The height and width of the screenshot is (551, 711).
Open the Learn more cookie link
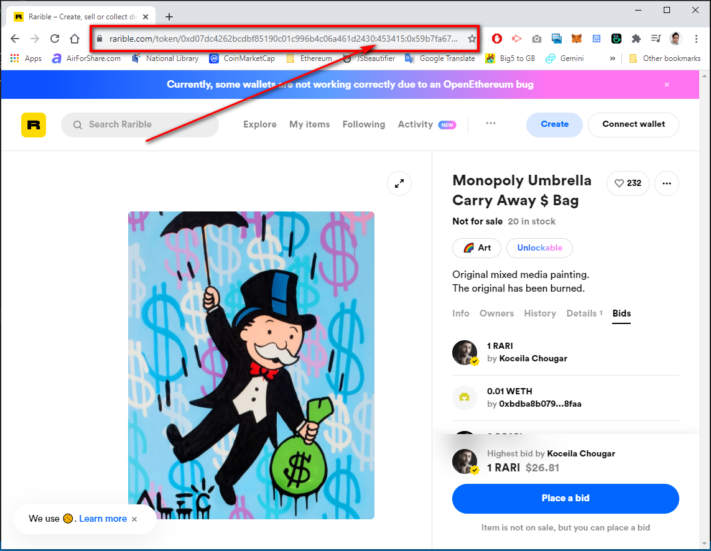tap(103, 519)
